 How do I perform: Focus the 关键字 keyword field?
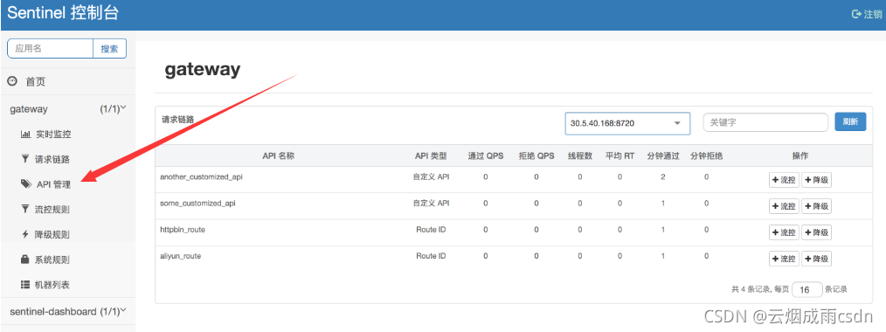coord(765,122)
